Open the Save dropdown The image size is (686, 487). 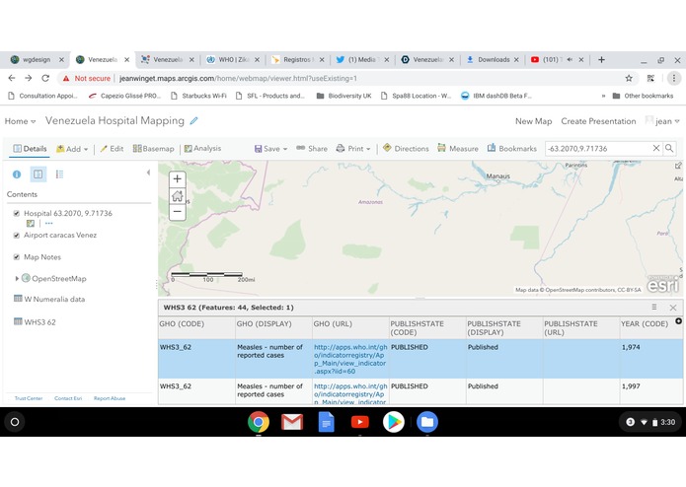click(x=270, y=149)
